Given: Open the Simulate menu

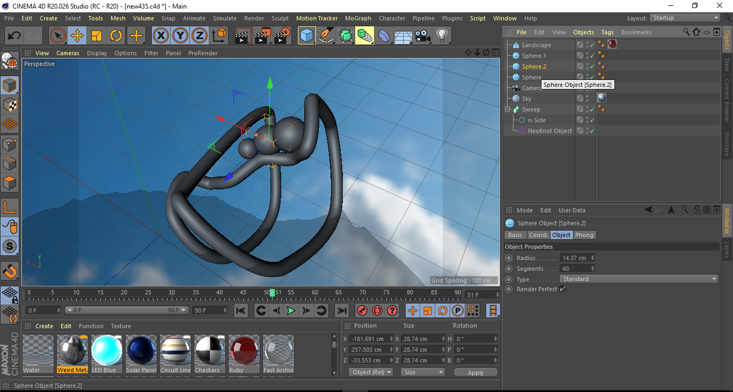Looking at the screenshot, I should click(225, 18).
